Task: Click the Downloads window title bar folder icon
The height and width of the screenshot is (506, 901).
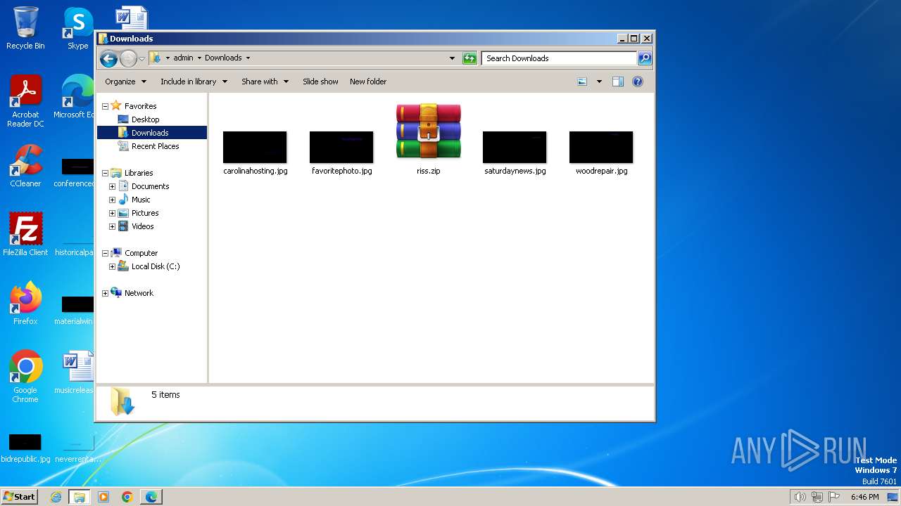Action: pyautogui.click(x=103, y=39)
